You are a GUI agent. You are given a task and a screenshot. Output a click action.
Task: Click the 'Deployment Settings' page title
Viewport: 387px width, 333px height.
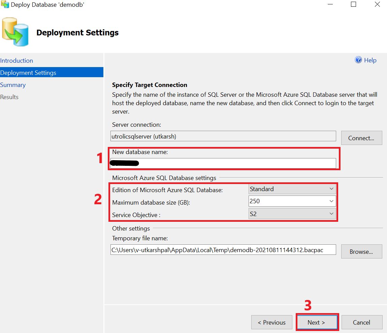tap(77, 32)
